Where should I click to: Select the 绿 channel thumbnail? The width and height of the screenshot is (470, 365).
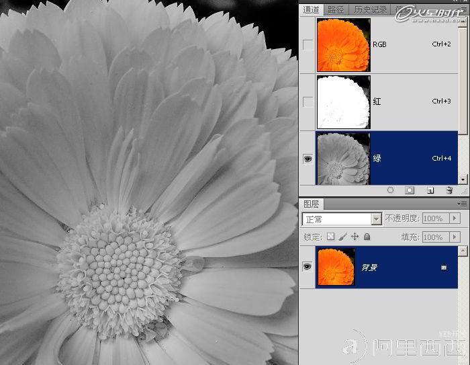tap(344, 159)
